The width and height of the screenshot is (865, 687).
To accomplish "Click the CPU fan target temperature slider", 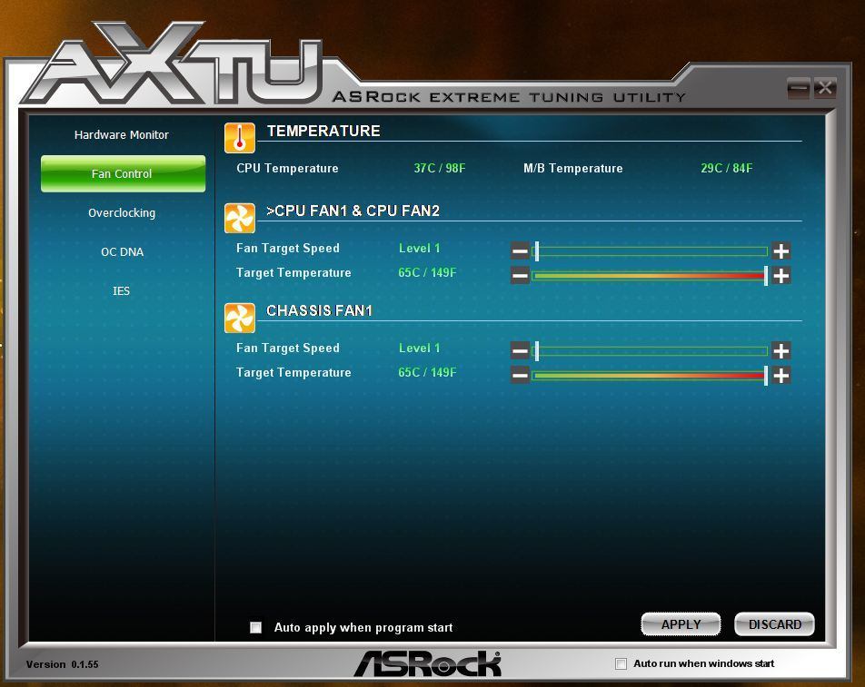I will pyautogui.click(x=650, y=276).
